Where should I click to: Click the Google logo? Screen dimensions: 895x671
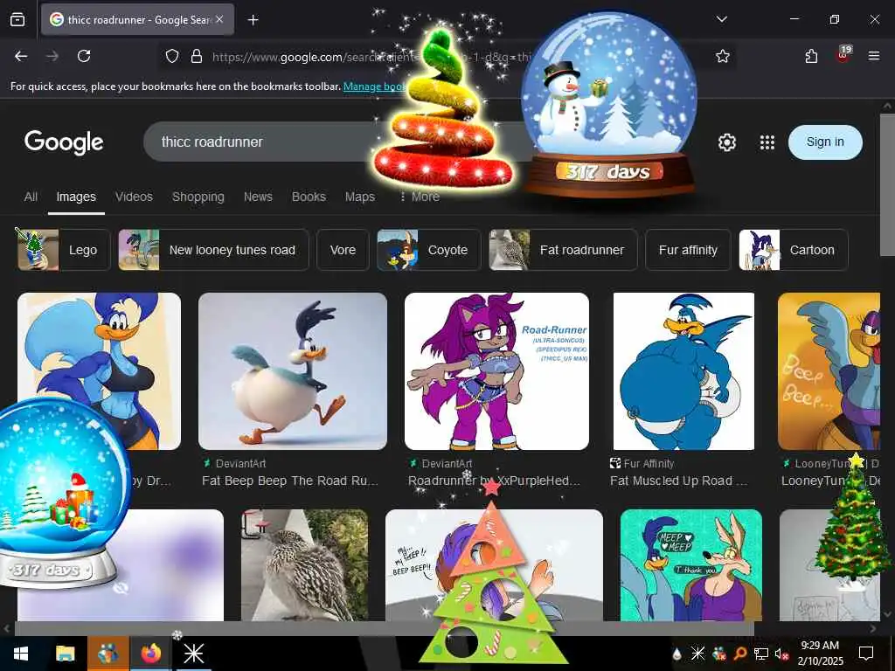64,142
